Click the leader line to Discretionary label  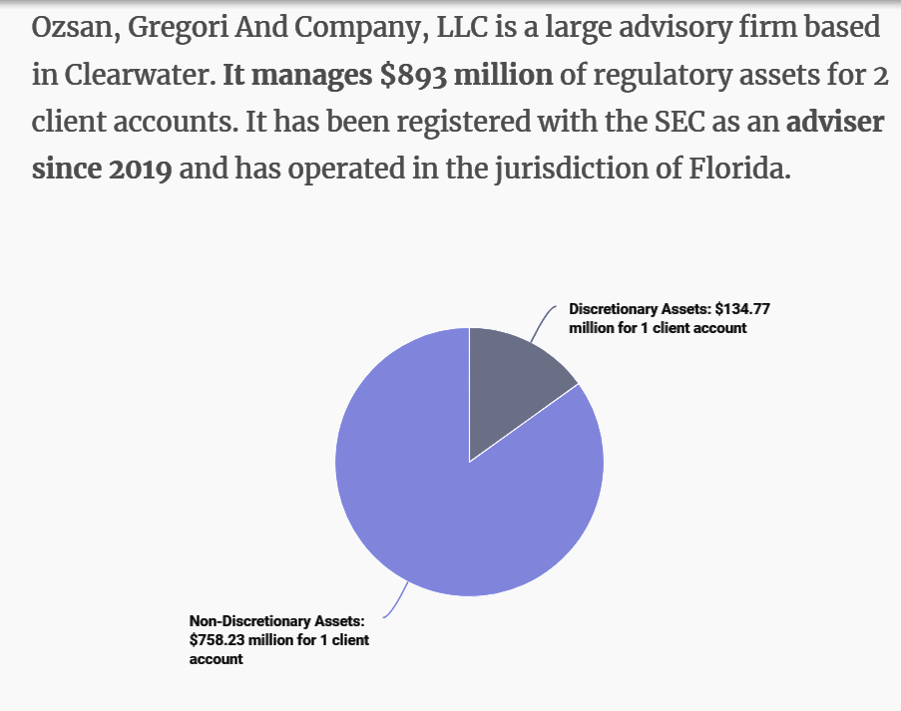point(542,322)
